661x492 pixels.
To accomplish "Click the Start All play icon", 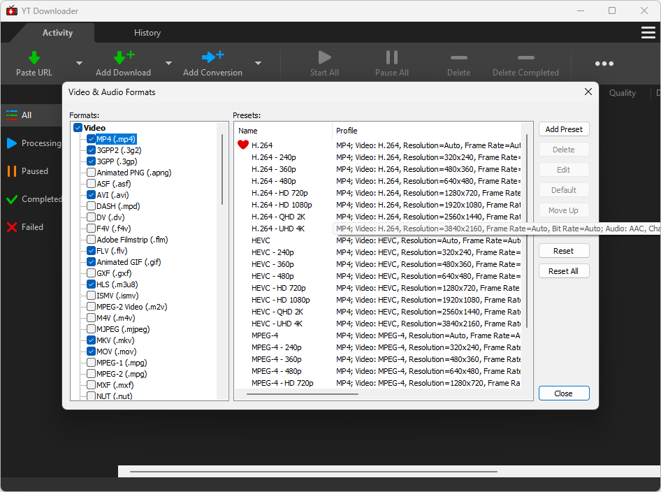I will click(324, 57).
